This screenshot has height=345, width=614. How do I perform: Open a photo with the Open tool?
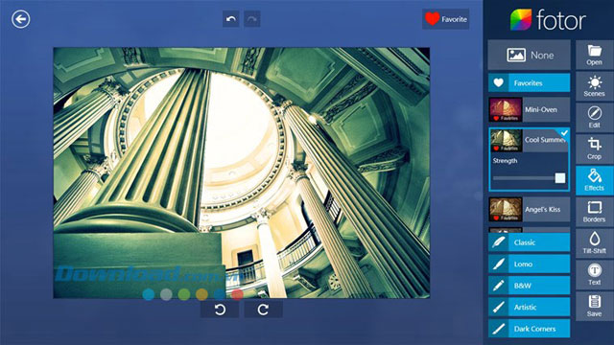595,56
